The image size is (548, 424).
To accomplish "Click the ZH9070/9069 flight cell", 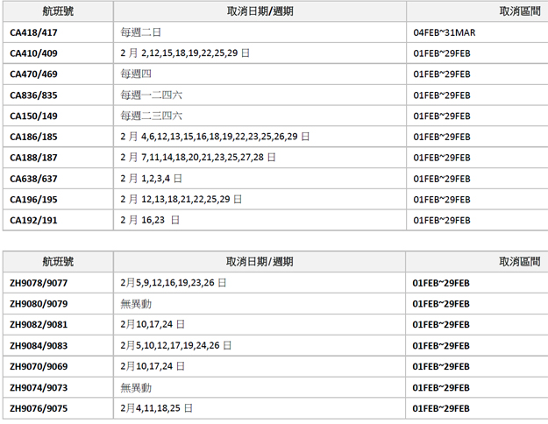I will 39,366.
